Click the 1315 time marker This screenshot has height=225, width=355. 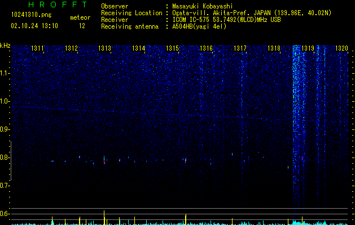(x=173, y=48)
